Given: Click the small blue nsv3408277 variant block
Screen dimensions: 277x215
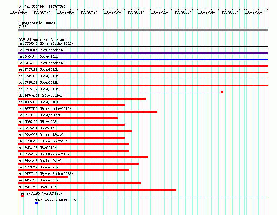Looking at the screenshot, I should 36,203.
